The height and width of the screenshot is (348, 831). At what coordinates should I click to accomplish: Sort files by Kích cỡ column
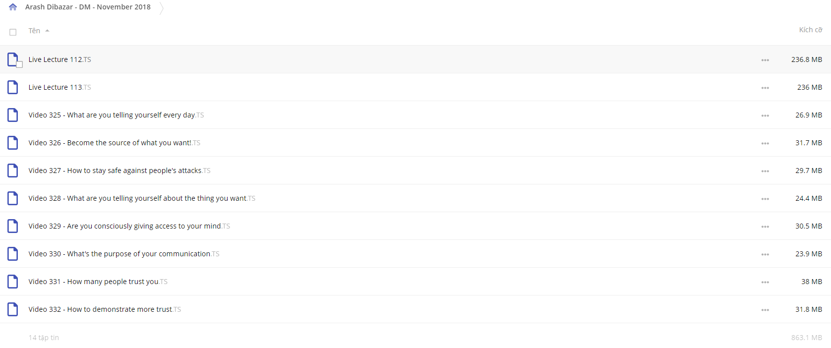pyautogui.click(x=811, y=30)
